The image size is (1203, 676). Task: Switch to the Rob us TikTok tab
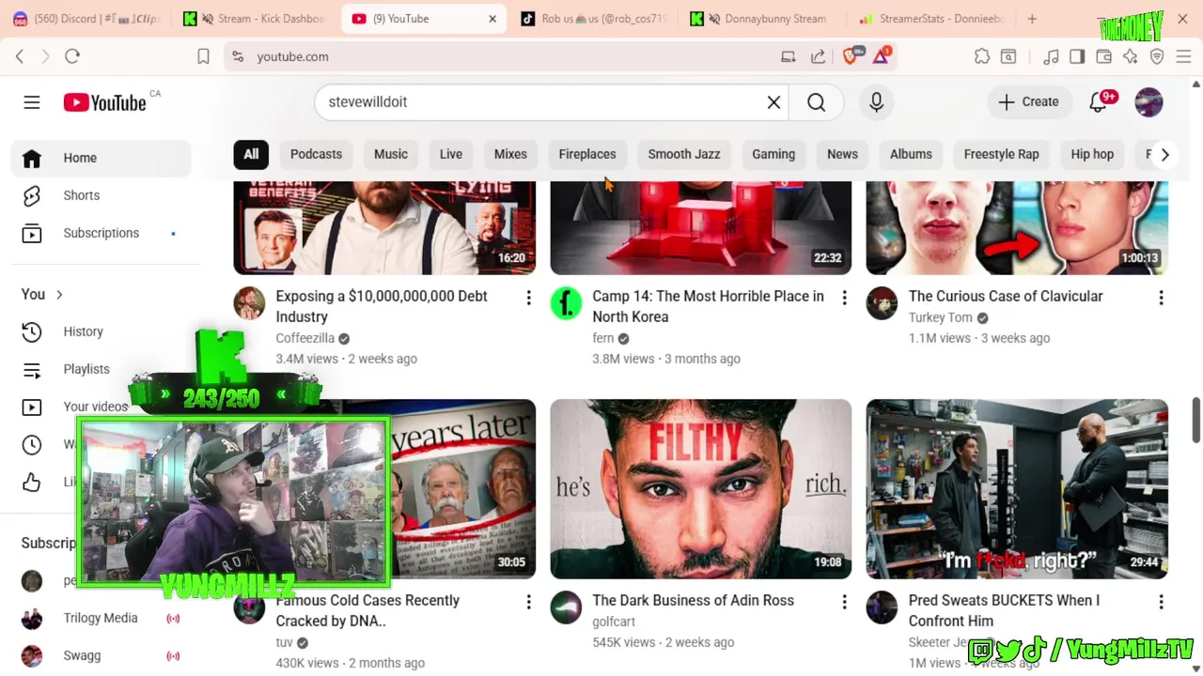pos(595,19)
